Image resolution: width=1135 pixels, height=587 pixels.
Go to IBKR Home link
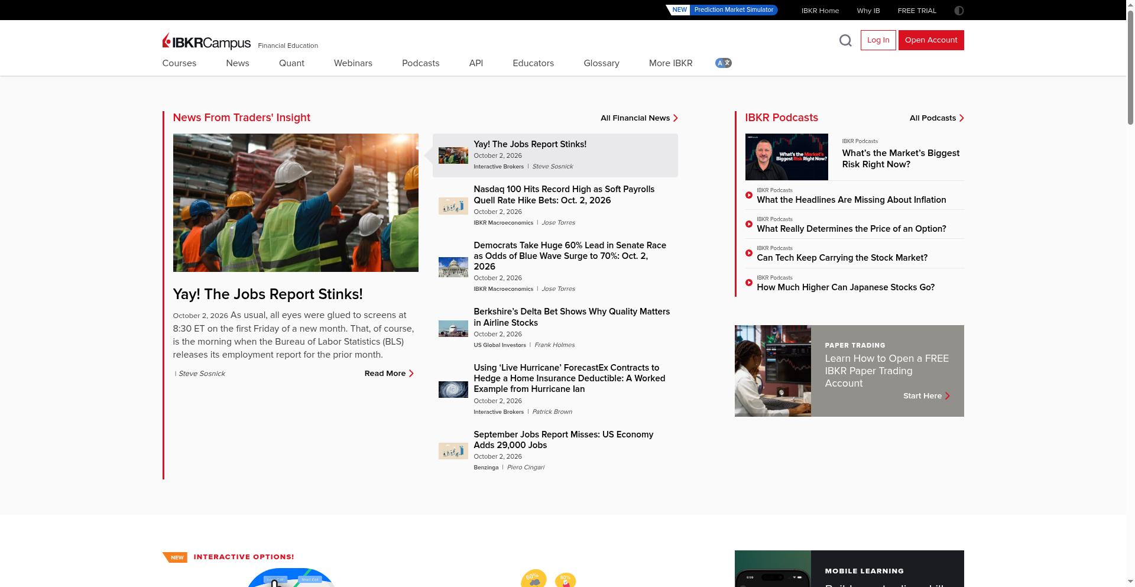pos(820,11)
